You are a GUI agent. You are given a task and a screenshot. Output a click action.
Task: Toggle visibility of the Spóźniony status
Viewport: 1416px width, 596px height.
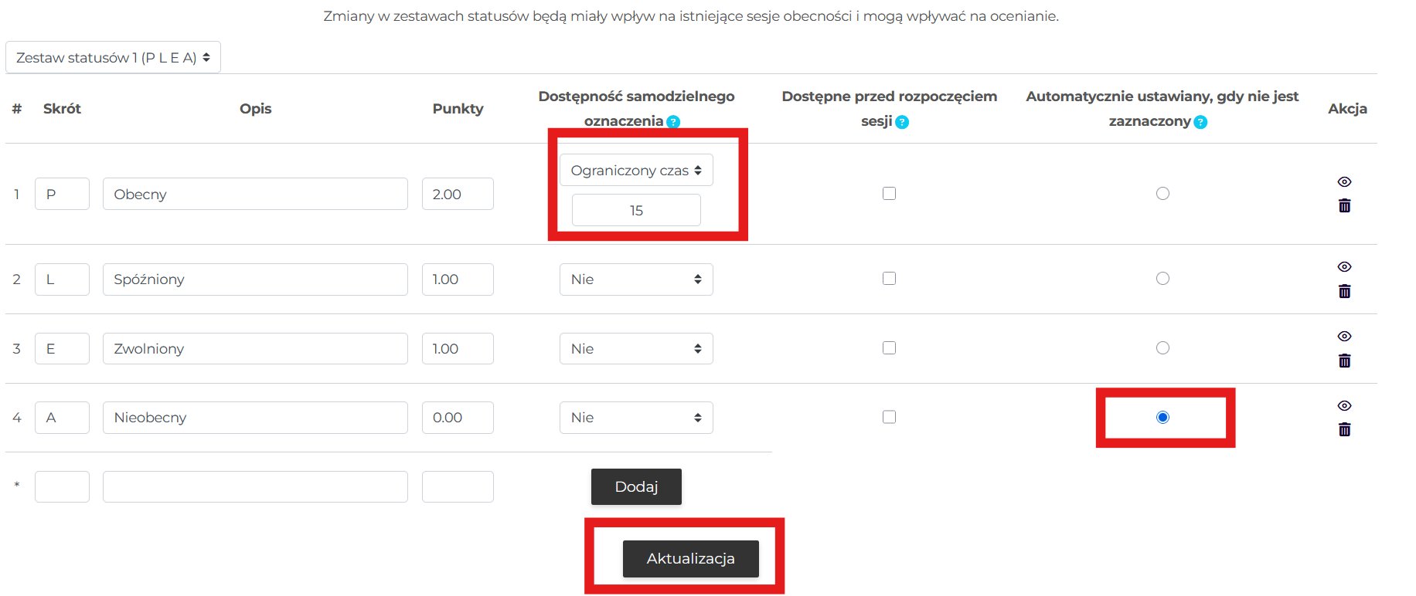pyautogui.click(x=1344, y=266)
